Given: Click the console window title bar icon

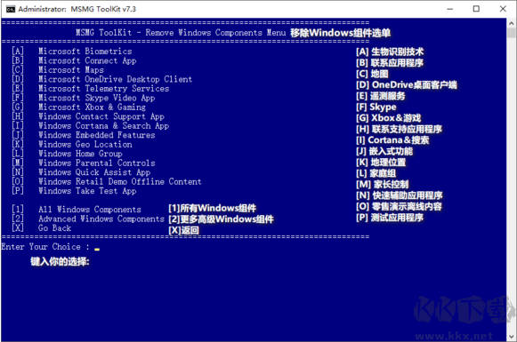Looking at the screenshot, I should point(11,9).
